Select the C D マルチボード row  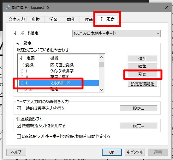click(59, 83)
